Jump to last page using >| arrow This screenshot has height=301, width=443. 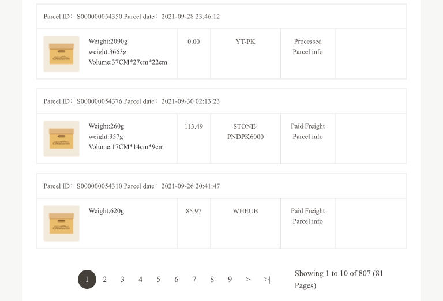pyautogui.click(x=267, y=280)
